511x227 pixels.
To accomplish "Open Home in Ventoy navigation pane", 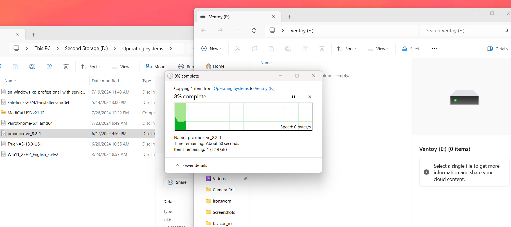I will [x=215, y=66].
